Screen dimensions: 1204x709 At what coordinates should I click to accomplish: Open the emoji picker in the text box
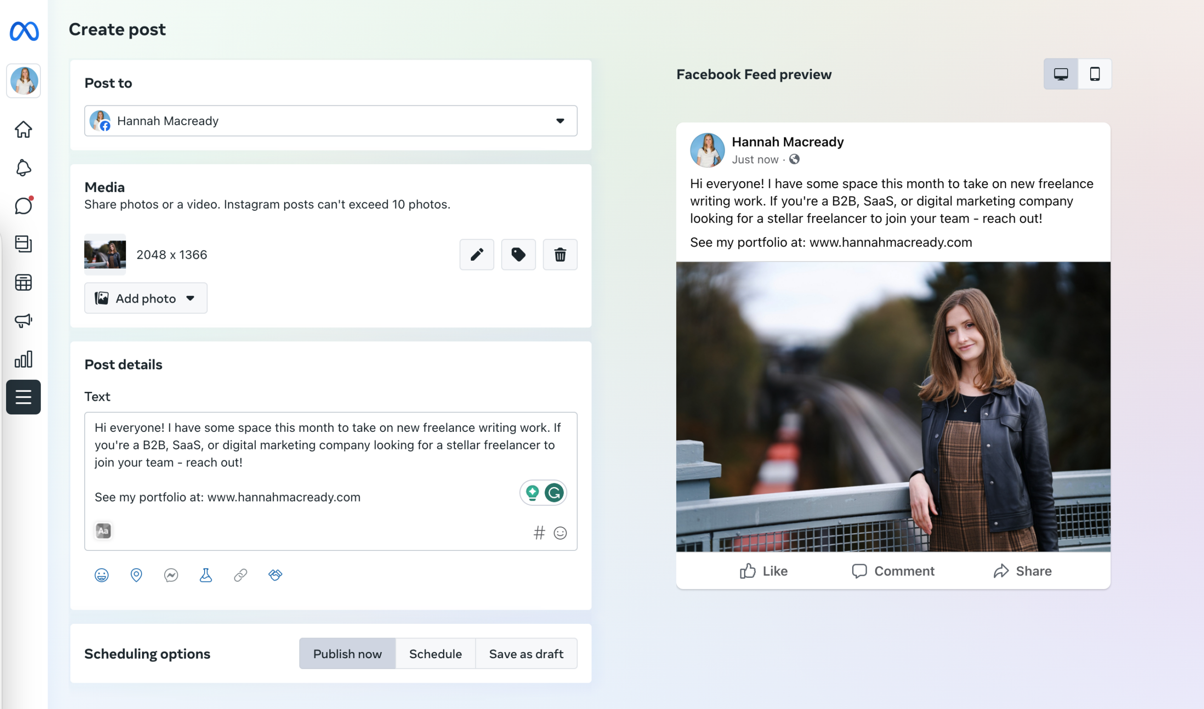pos(560,532)
